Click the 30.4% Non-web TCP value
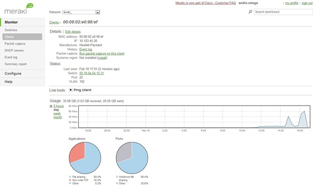 (x=97, y=180)
